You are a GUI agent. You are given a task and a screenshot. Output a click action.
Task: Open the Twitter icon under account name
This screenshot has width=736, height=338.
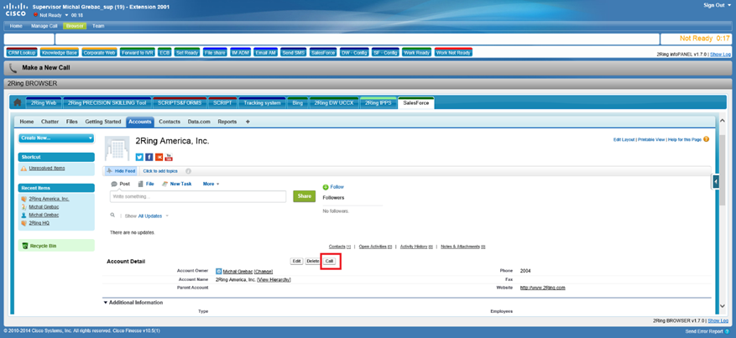[x=139, y=157]
